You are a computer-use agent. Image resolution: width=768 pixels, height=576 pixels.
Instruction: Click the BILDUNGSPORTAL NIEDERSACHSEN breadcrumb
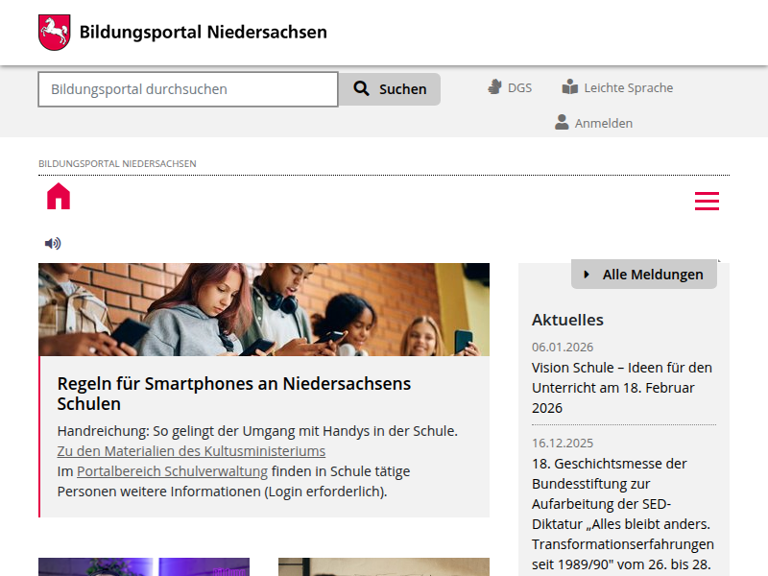point(116,163)
